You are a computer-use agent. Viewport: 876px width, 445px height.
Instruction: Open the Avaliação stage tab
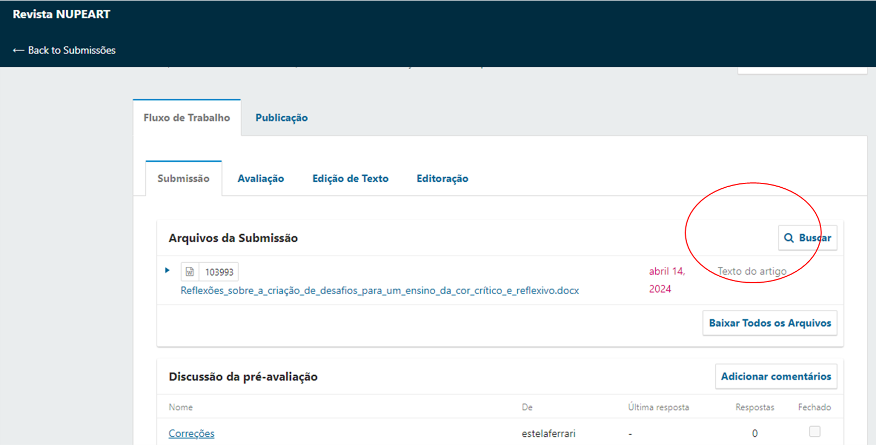(261, 179)
